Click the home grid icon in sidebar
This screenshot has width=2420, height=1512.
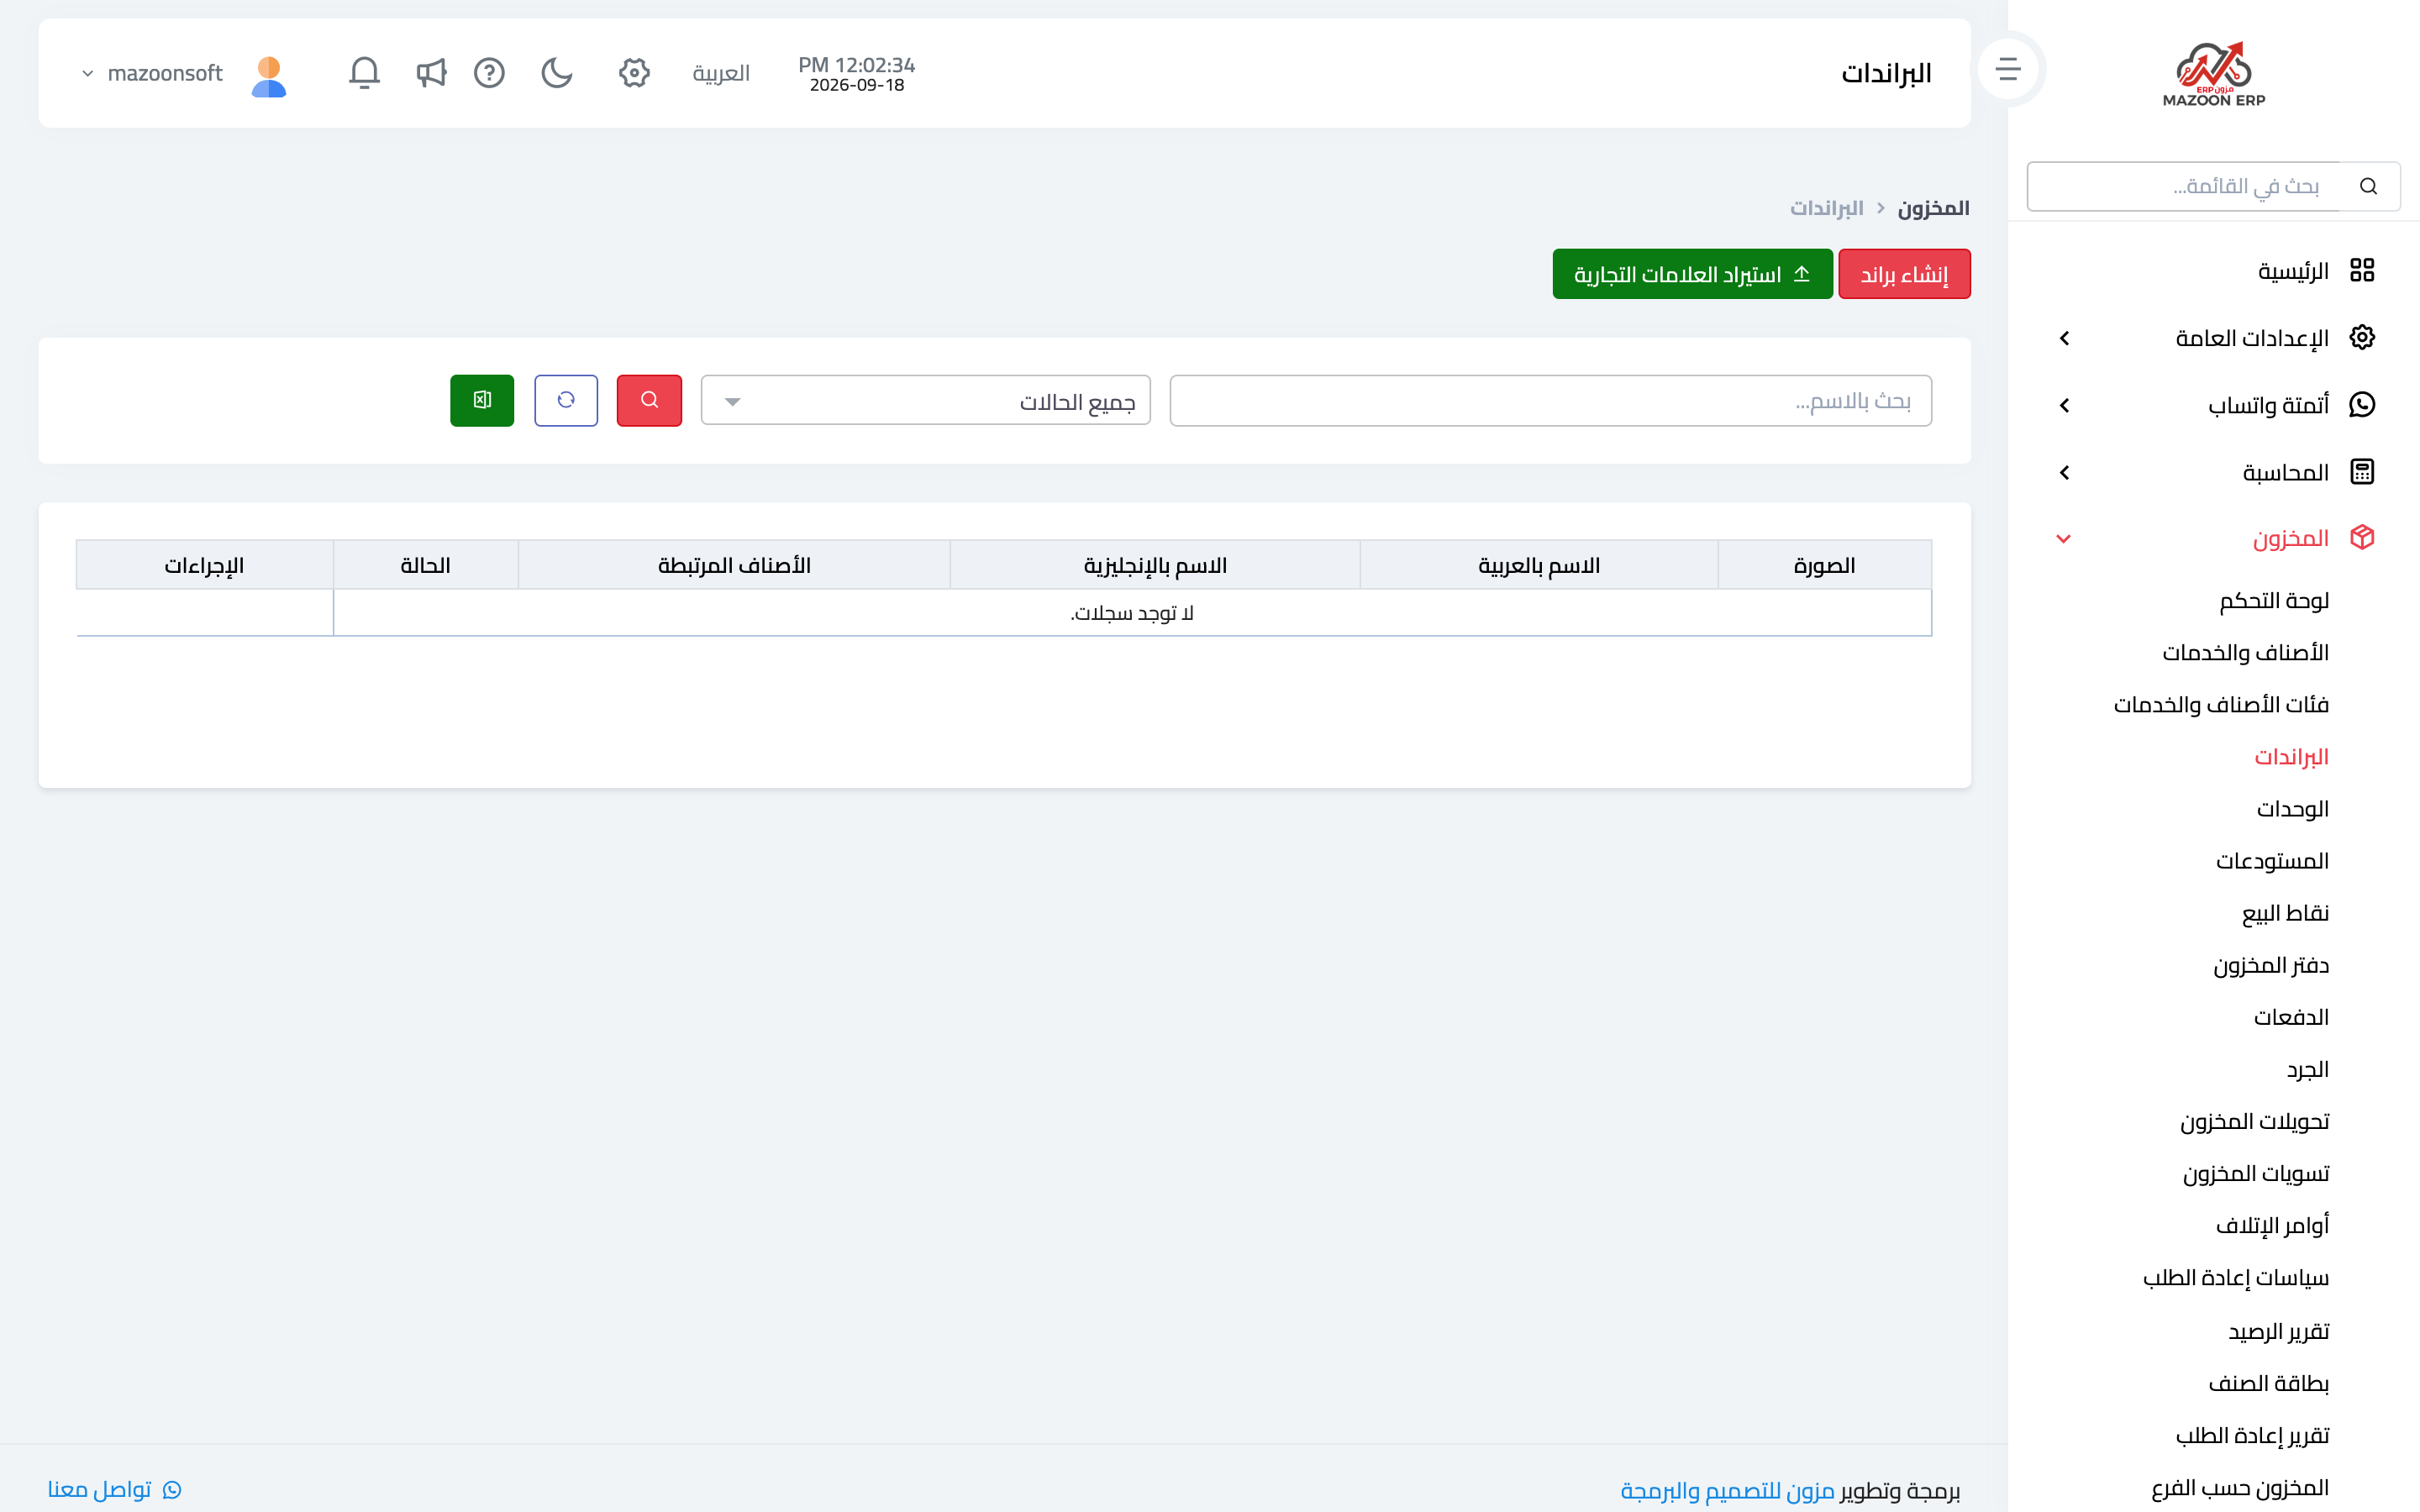[2362, 270]
